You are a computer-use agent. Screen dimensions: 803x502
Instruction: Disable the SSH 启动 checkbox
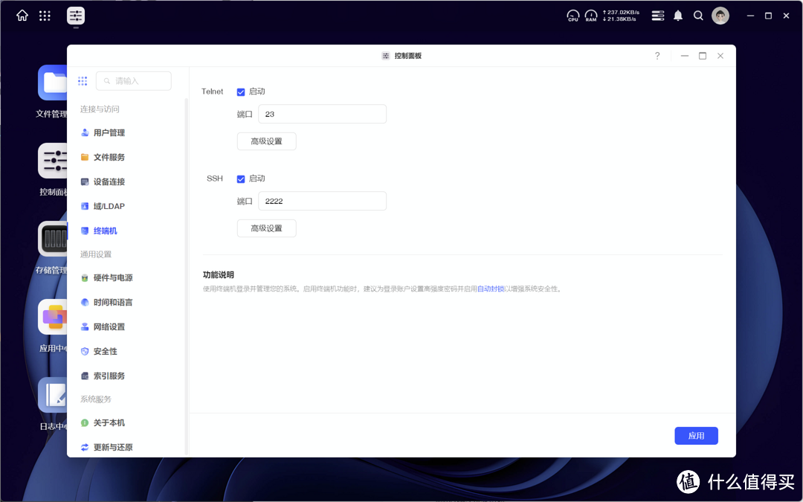point(241,178)
